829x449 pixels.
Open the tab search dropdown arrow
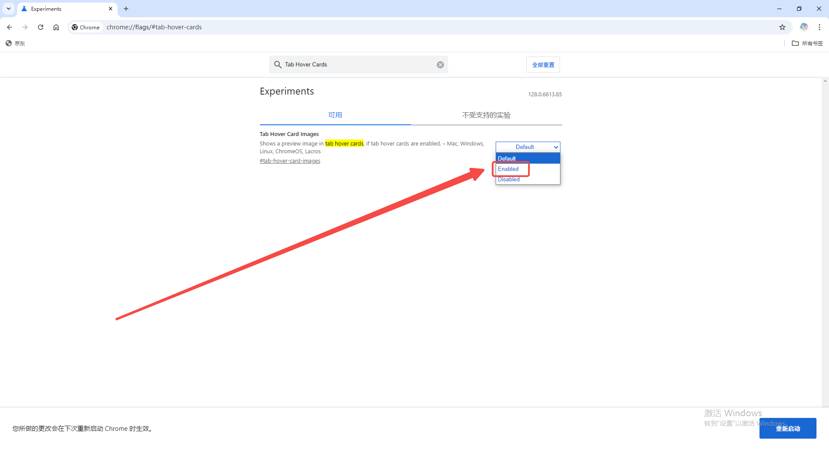coord(9,9)
